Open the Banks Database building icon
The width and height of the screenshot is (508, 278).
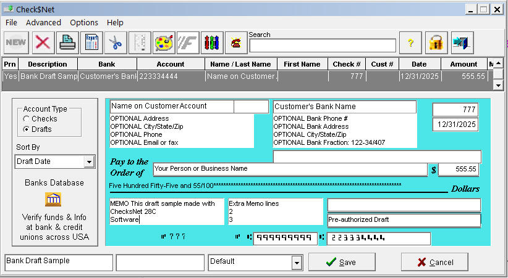[x=53, y=200]
